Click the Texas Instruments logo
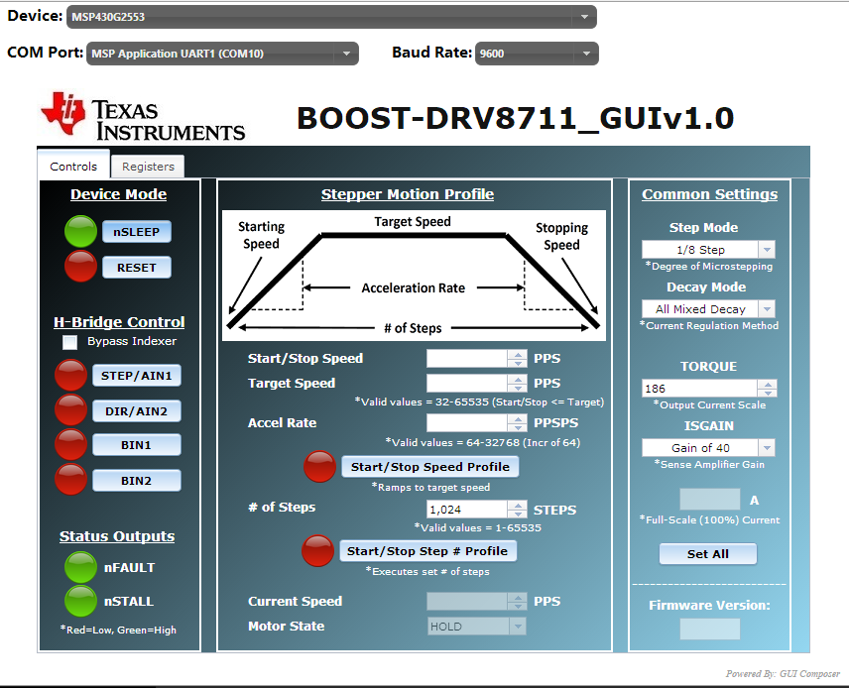The width and height of the screenshot is (849, 688). (144, 116)
